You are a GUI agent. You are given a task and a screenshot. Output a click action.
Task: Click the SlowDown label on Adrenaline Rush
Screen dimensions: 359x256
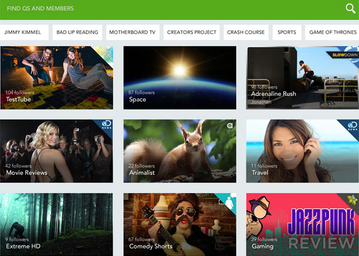345,55
